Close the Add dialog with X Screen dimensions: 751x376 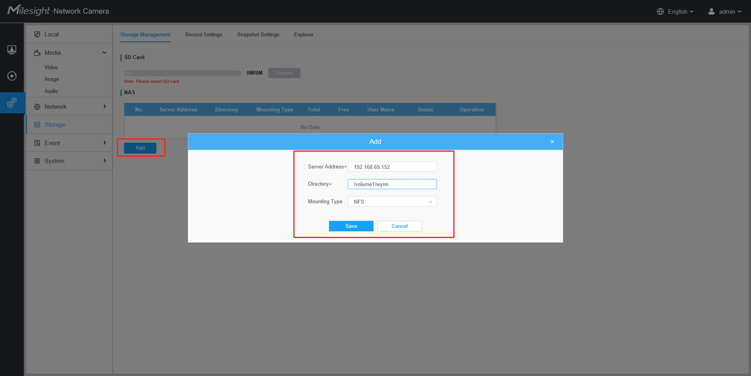click(x=552, y=142)
